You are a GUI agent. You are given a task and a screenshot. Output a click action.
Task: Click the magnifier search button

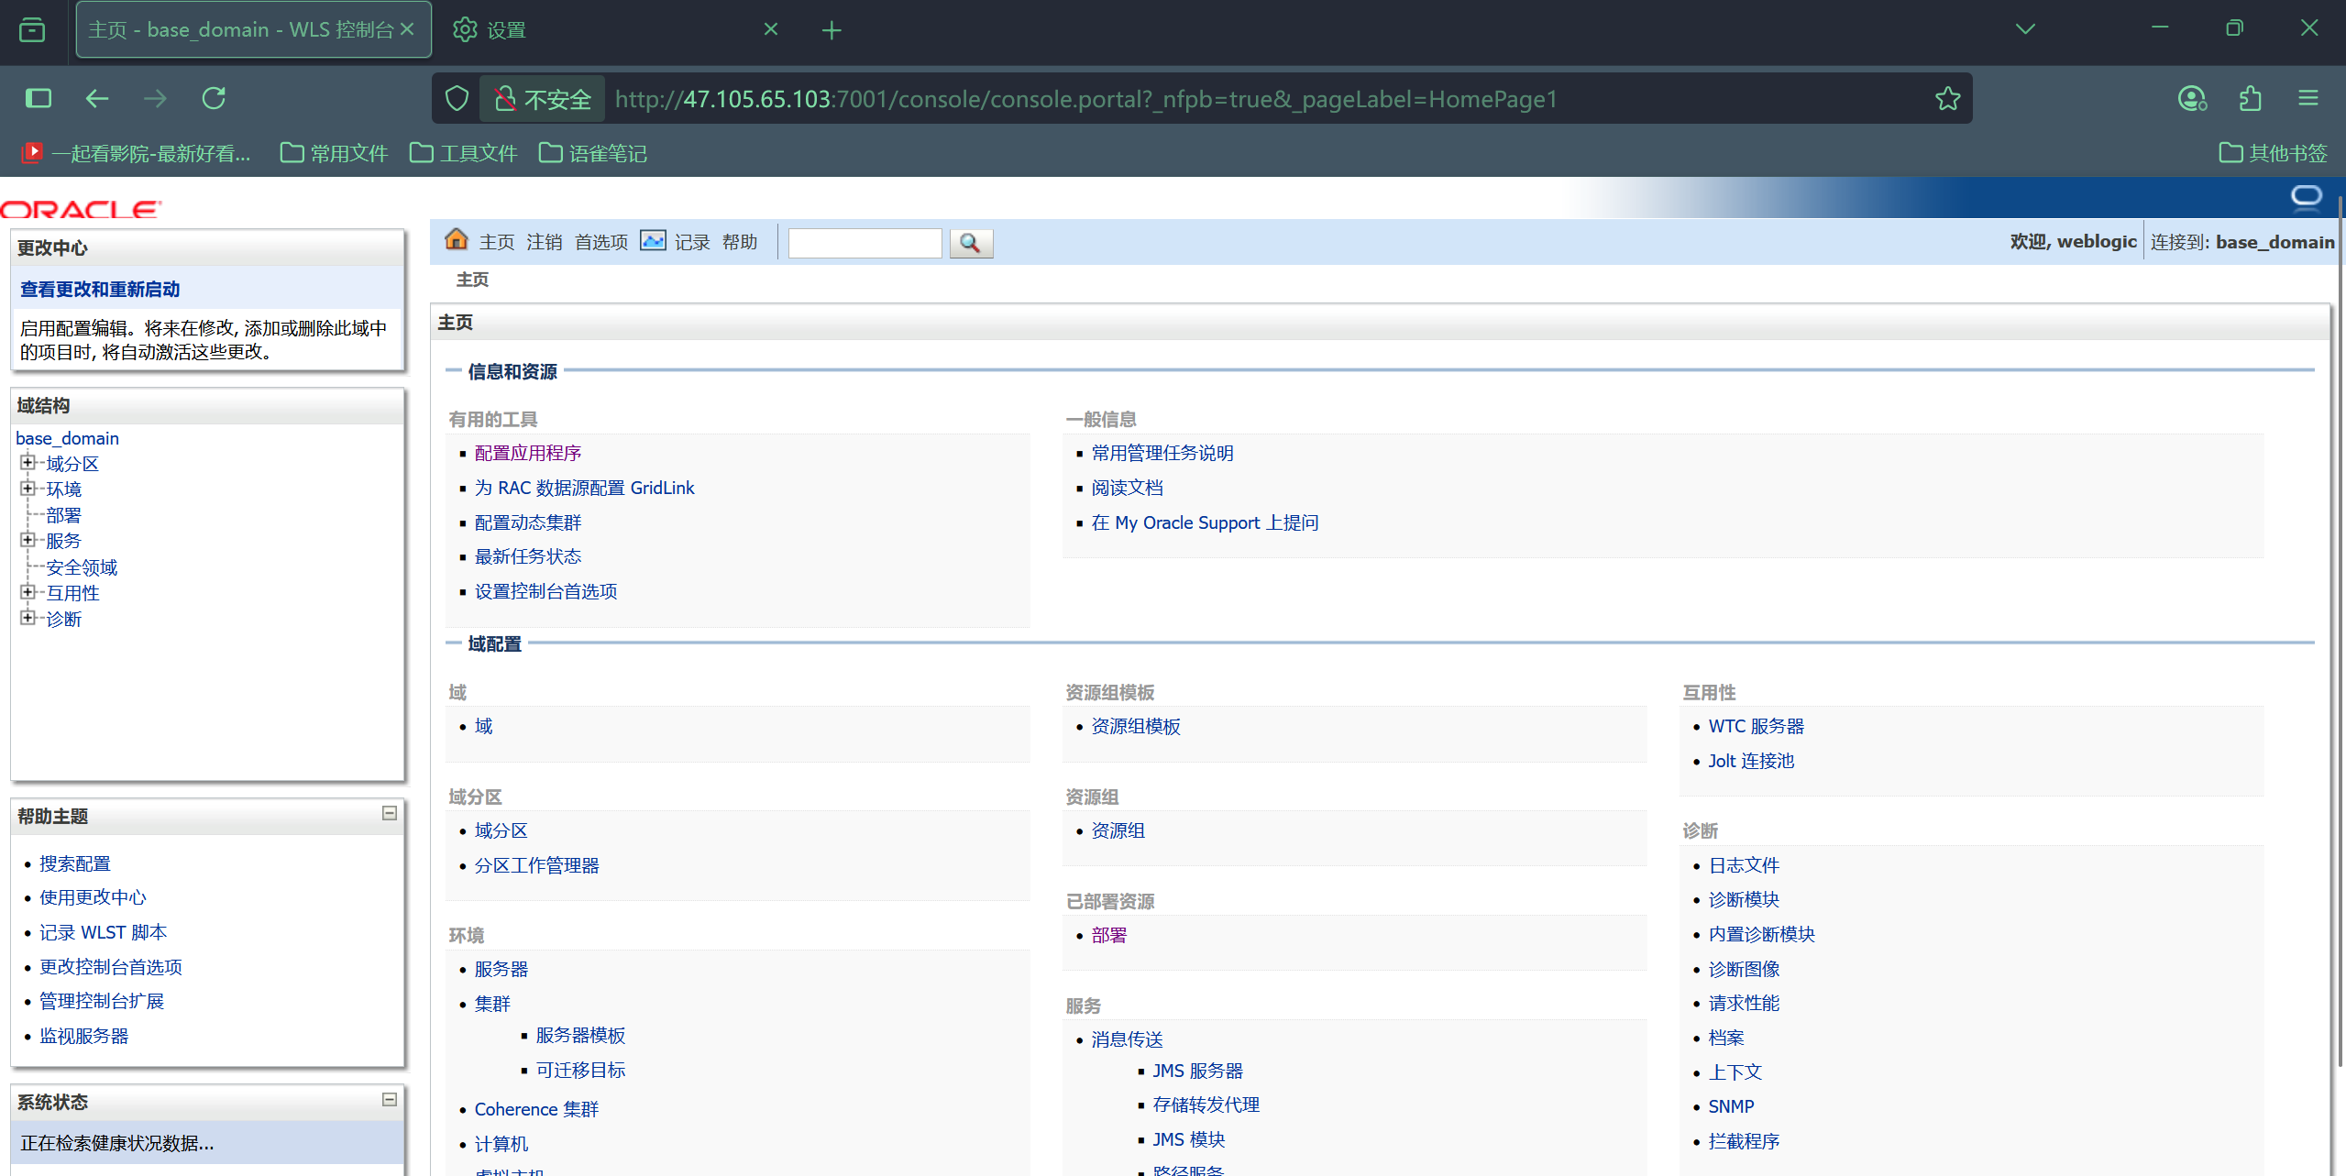971,243
